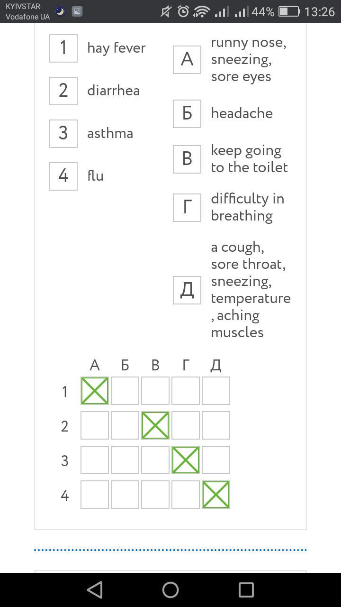Check row 3 column Д checkbox

pos(216,460)
